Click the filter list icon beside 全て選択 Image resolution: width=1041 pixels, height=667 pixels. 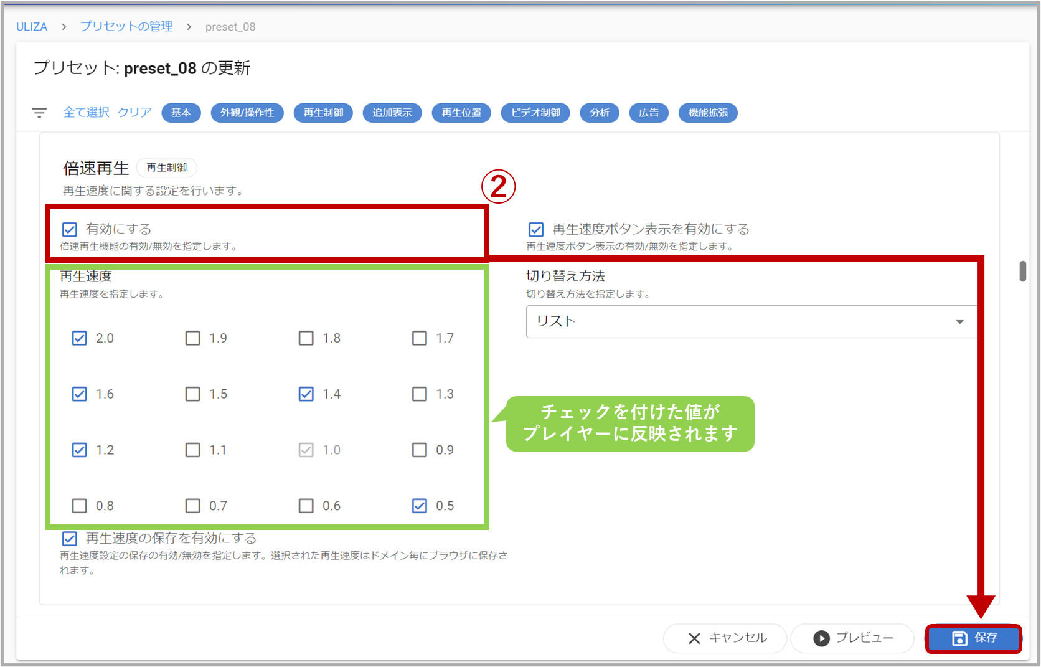39,113
